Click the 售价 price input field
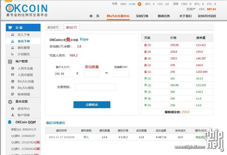 coord(62,74)
